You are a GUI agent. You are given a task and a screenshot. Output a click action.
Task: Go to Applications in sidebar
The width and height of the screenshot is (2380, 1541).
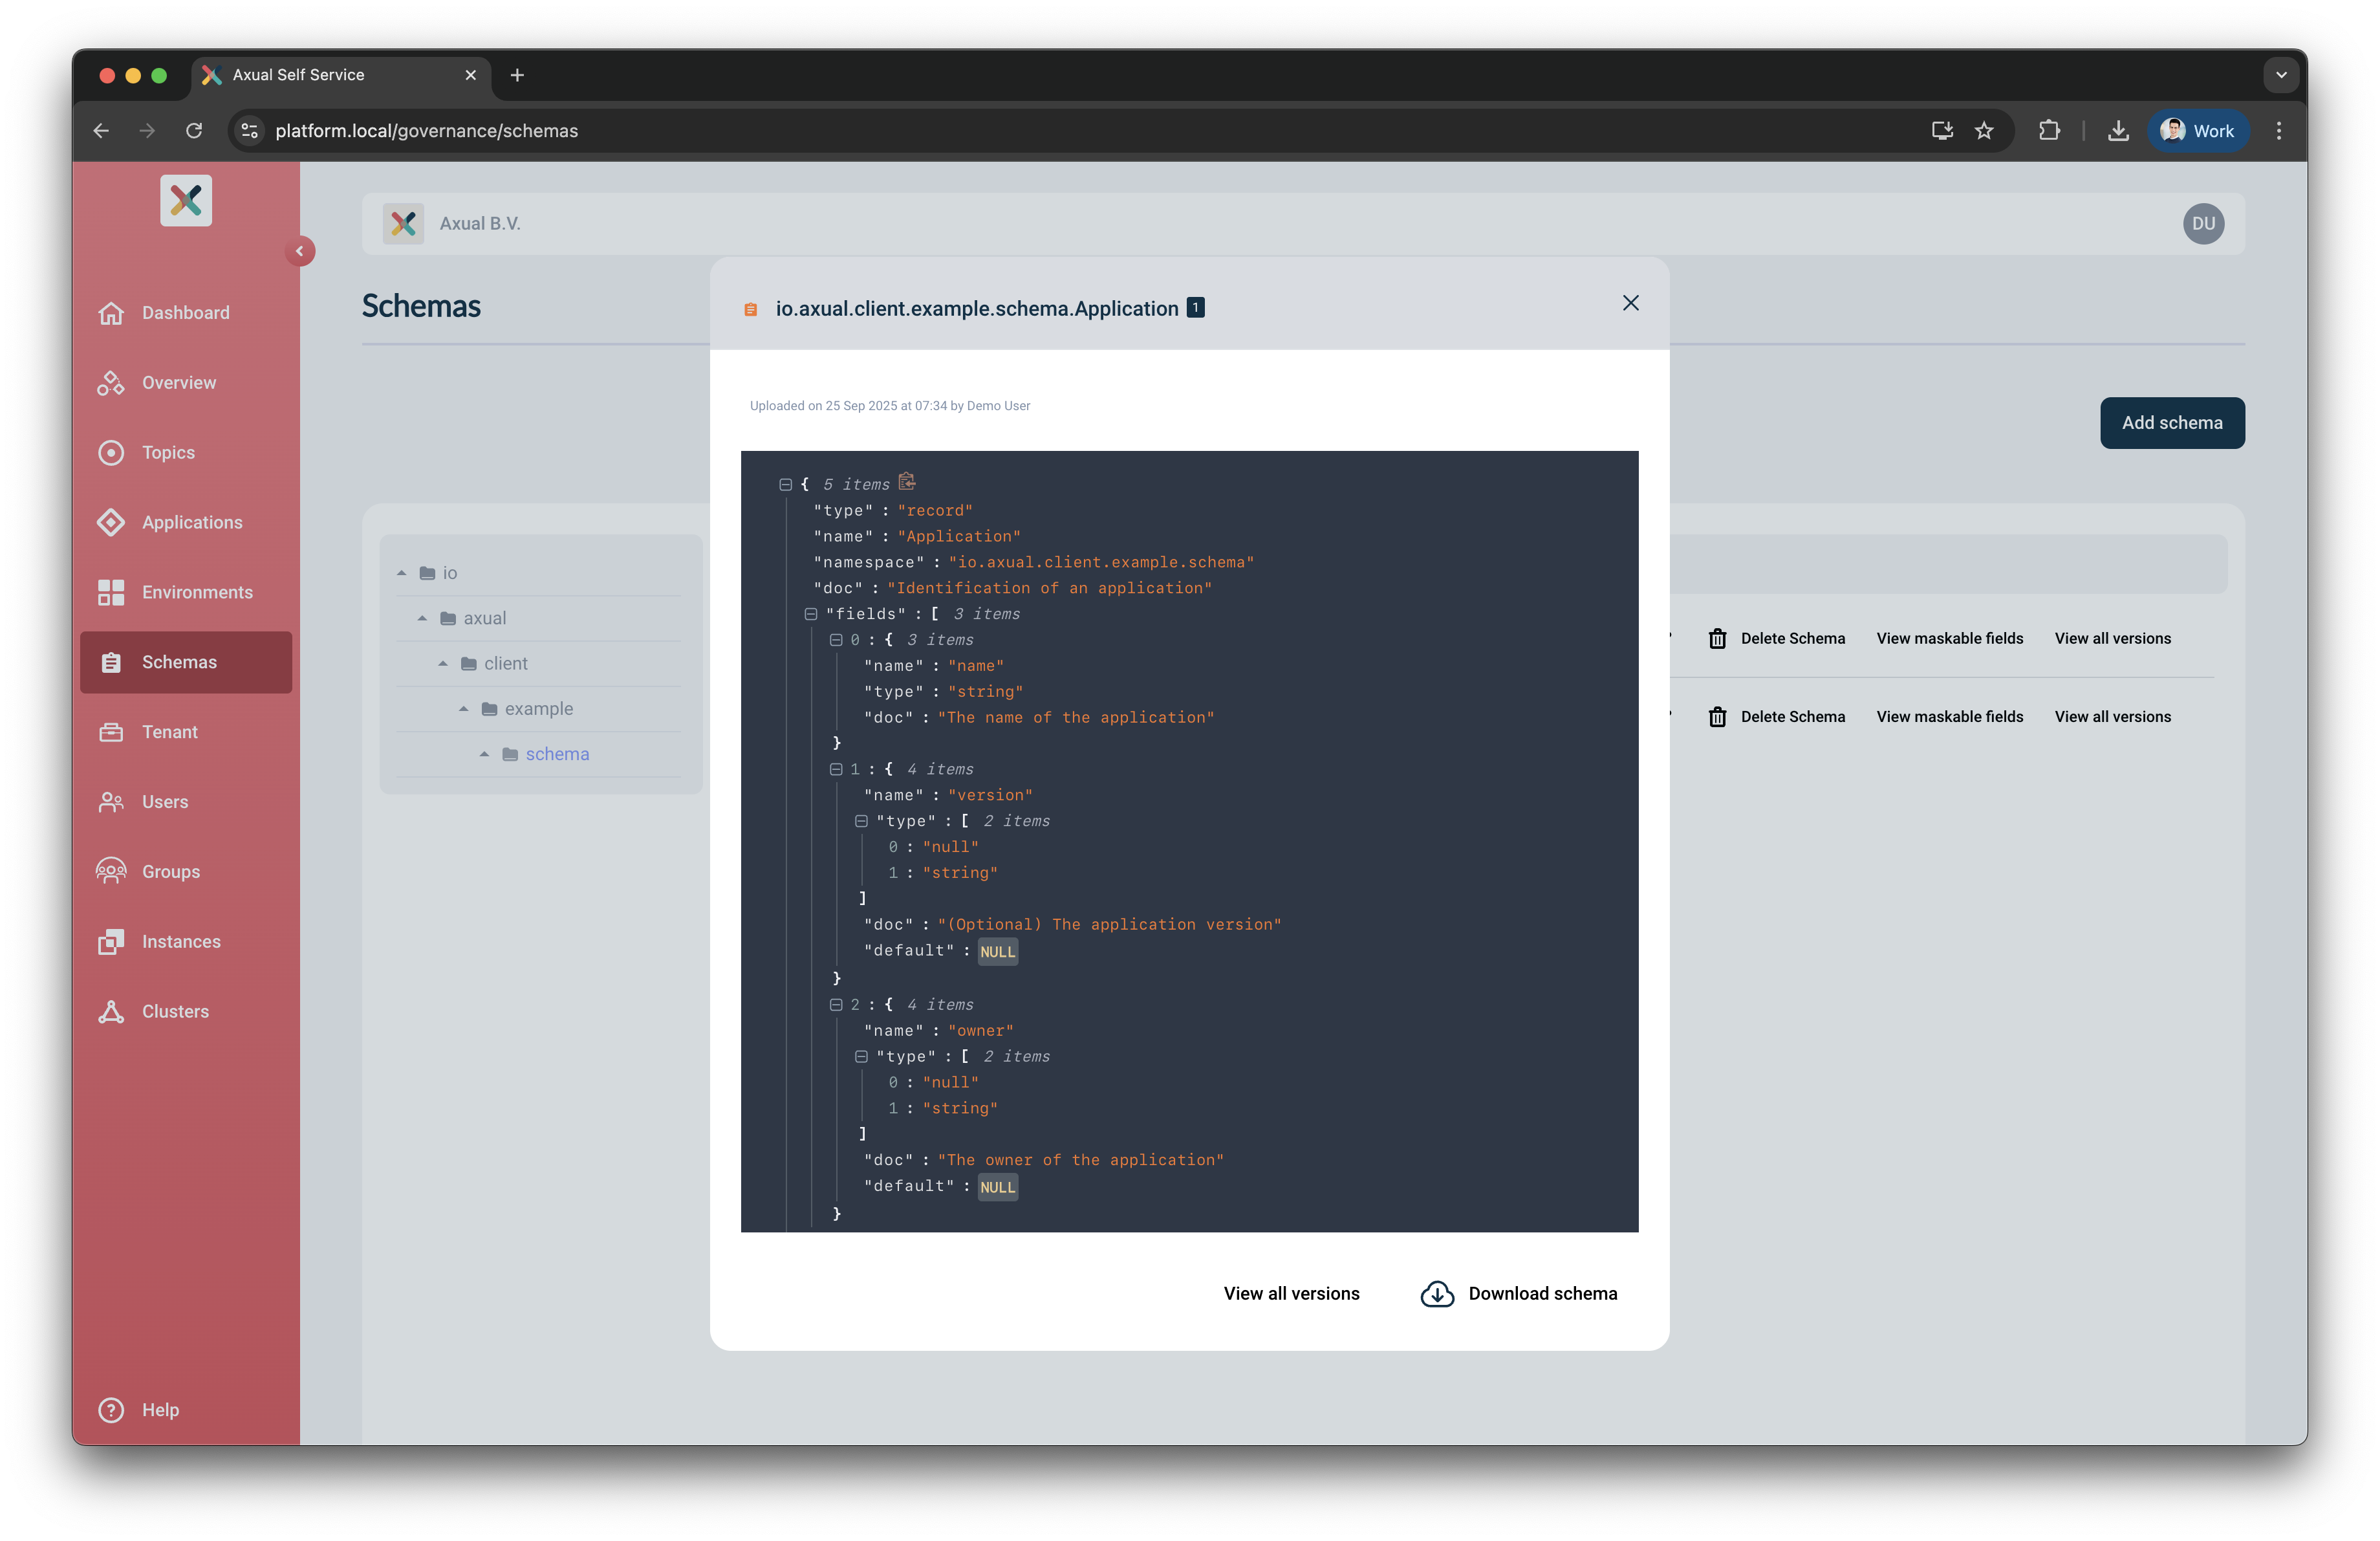(192, 522)
